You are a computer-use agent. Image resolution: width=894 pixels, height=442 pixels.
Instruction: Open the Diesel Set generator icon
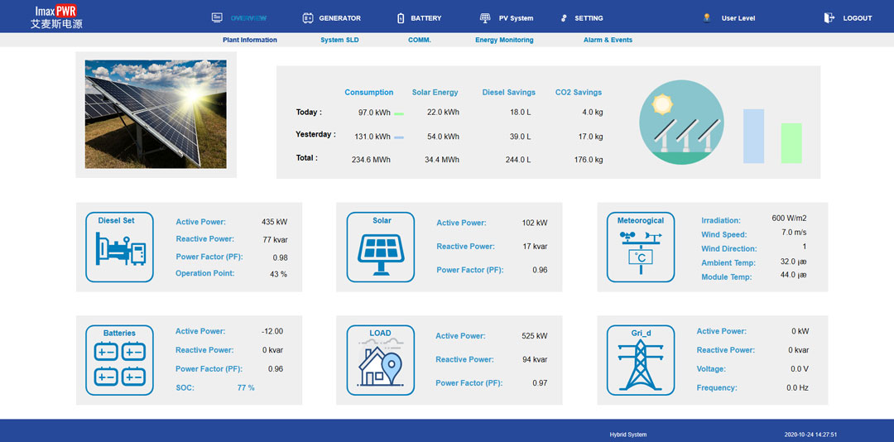[x=120, y=247]
